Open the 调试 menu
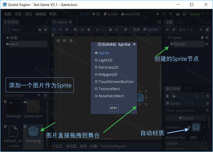Image resolution: width=213 pixels, height=152 pixels. tap(29, 14)
